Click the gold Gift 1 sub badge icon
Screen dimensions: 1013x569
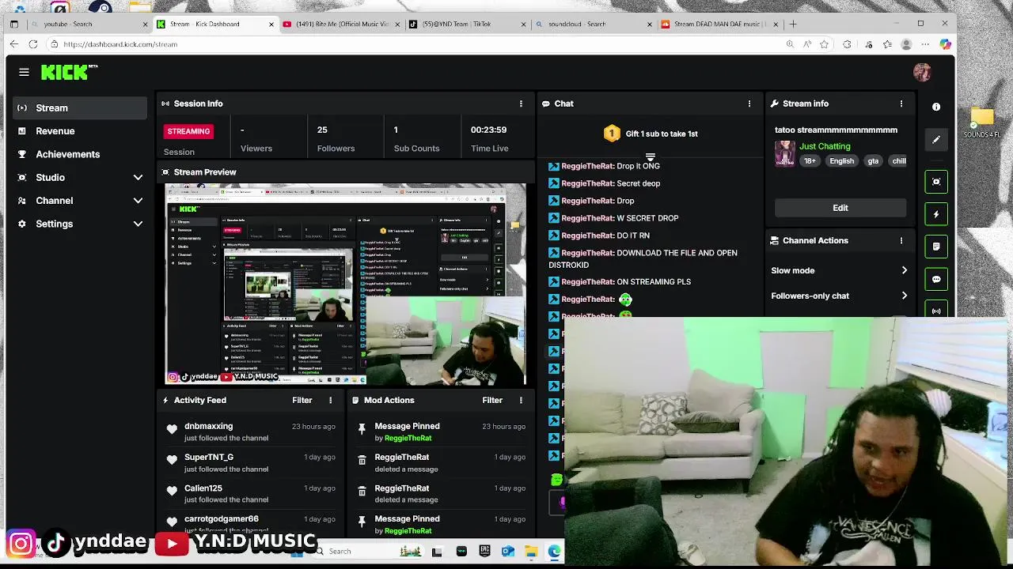[612, 134]
